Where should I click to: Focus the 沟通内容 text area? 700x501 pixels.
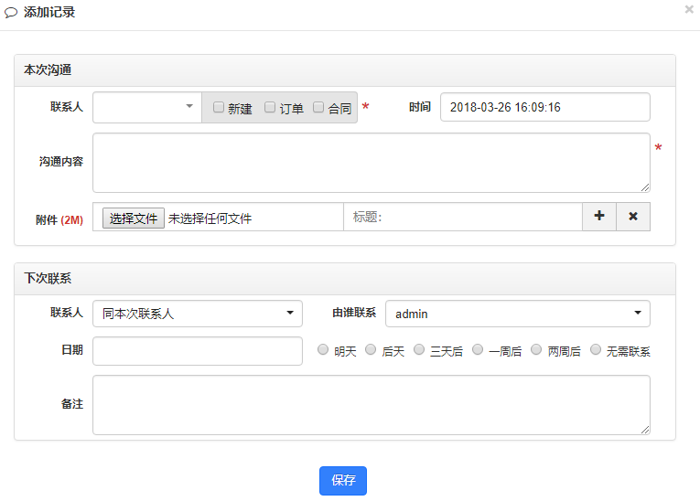pos(371,163)
